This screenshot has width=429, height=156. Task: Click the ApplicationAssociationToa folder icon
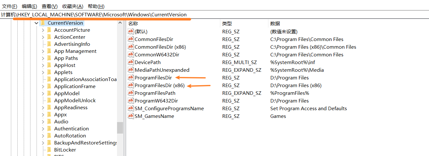[49, 79]
